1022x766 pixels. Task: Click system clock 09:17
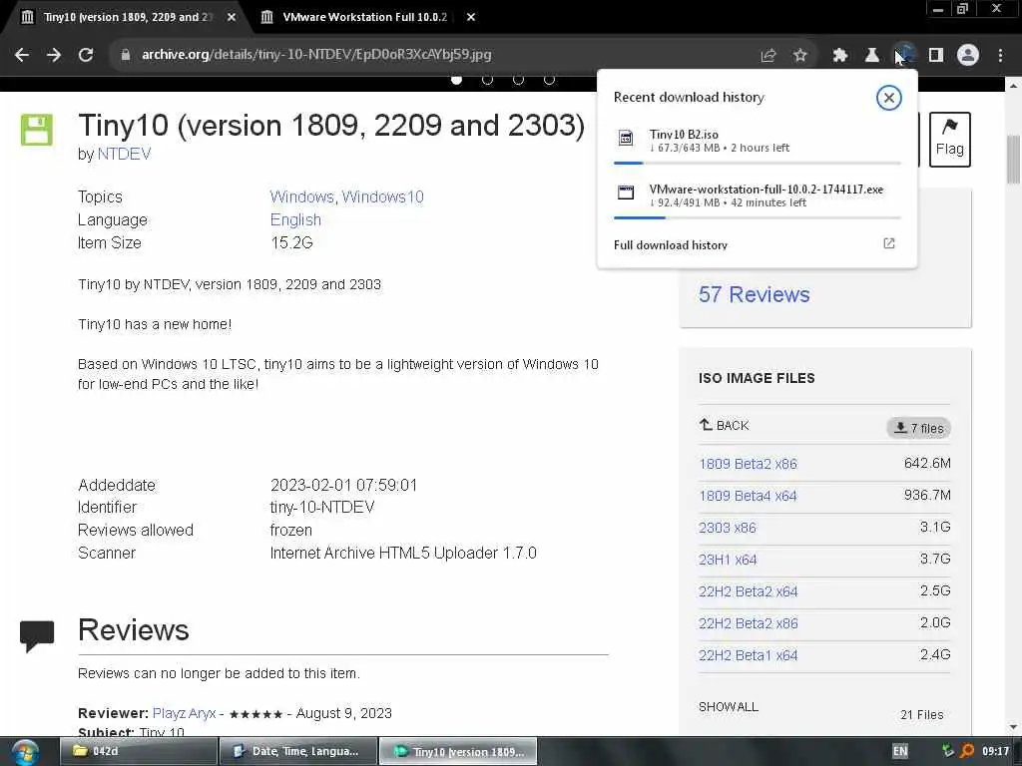(995, 751)
